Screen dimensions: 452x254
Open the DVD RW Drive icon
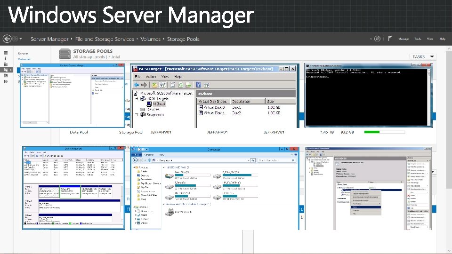coord(169,212)
